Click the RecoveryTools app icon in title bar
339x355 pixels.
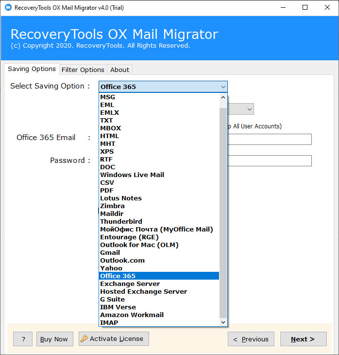8,7
